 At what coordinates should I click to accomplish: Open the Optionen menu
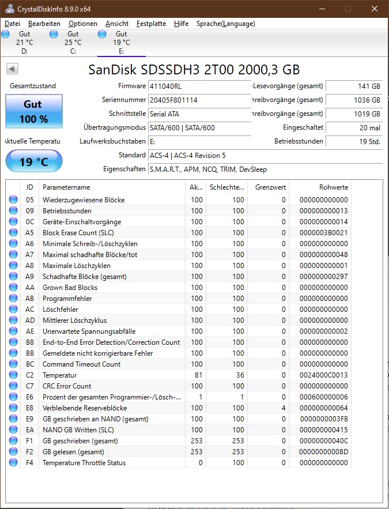click(83, 24)
